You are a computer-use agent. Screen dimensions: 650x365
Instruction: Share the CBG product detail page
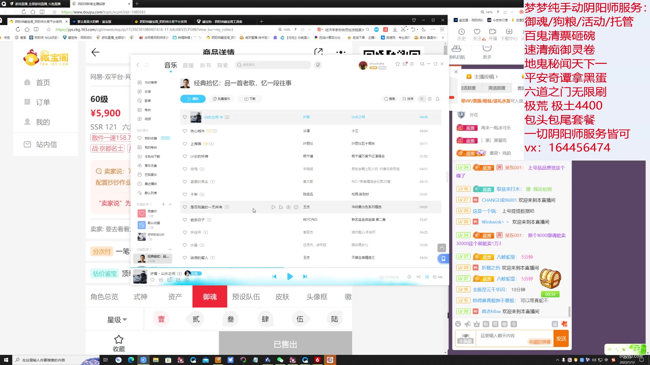click(318, 52)
